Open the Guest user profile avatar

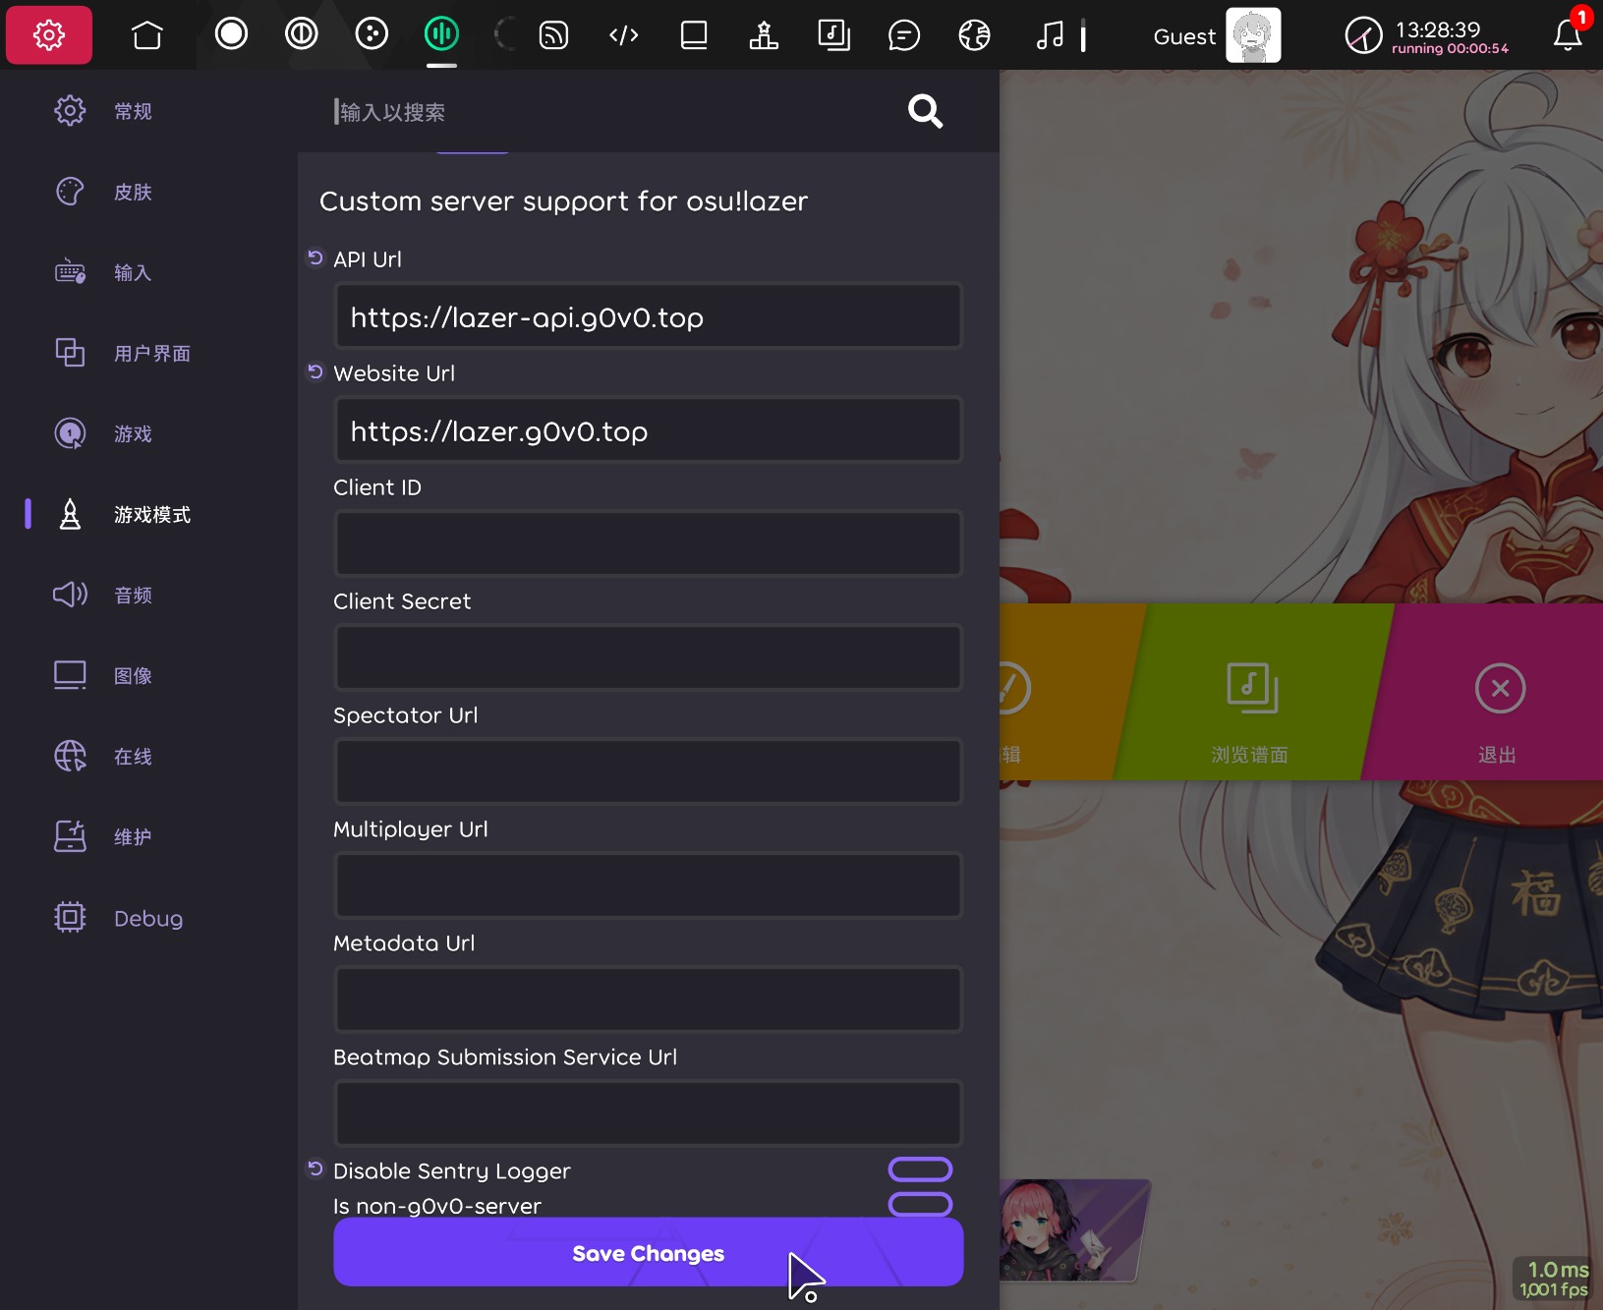1252,35
